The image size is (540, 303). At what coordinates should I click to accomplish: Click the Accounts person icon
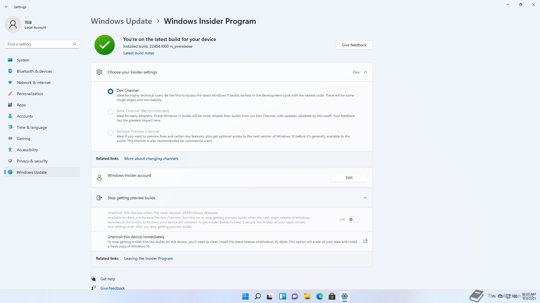tap(10, 116)
